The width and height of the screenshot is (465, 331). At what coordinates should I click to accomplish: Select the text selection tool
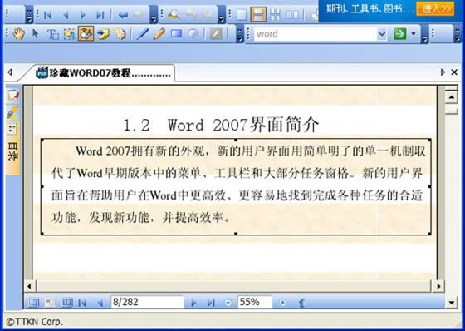point(53,34)
